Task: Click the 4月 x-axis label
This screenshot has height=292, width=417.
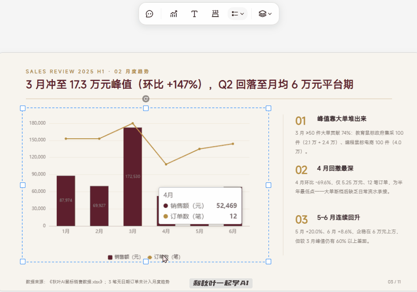Action: point(166,232)
